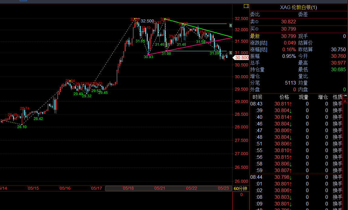Click the 分笔 count 5113
The image size is (348, 210).
tap(290, 83)
